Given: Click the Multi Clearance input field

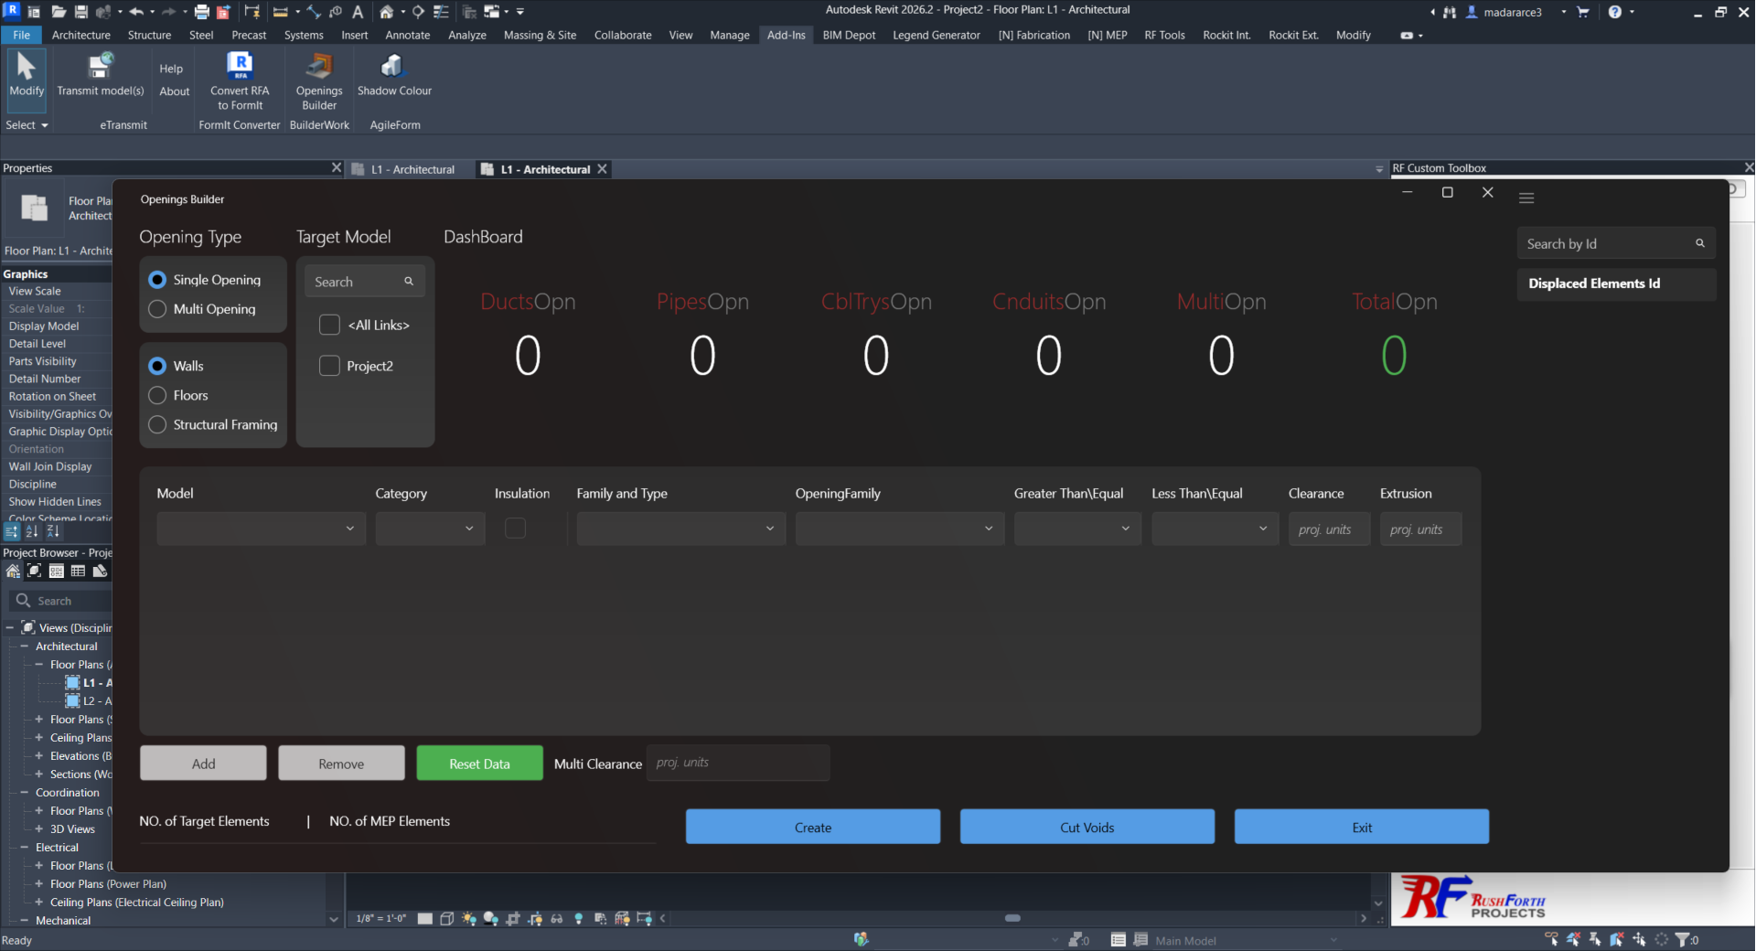Looking at the screenshot, I should click(x=738, y=763).
